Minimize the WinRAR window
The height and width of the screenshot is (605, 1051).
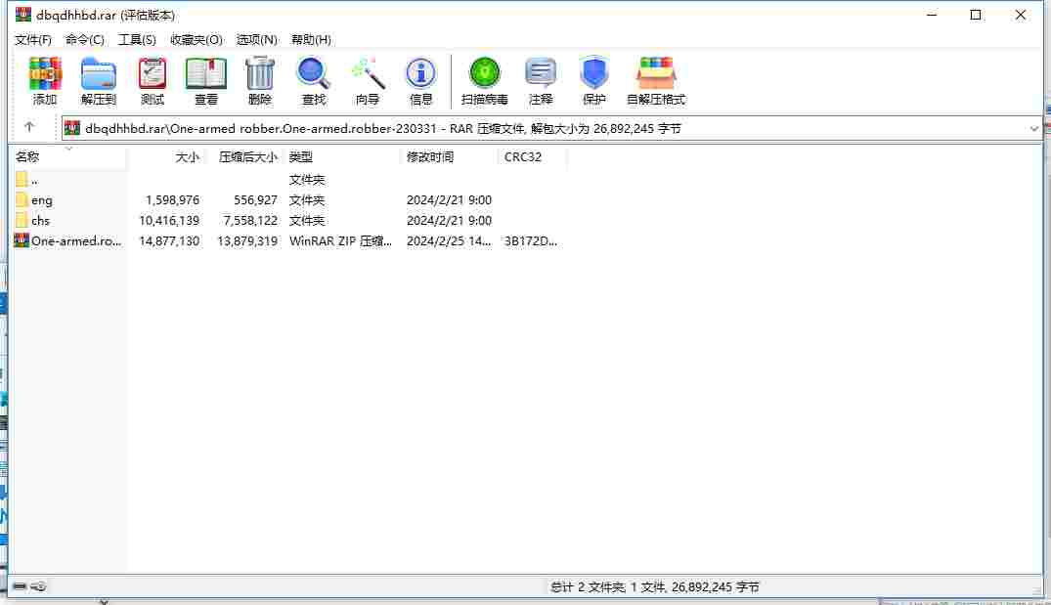pos(932,14)
